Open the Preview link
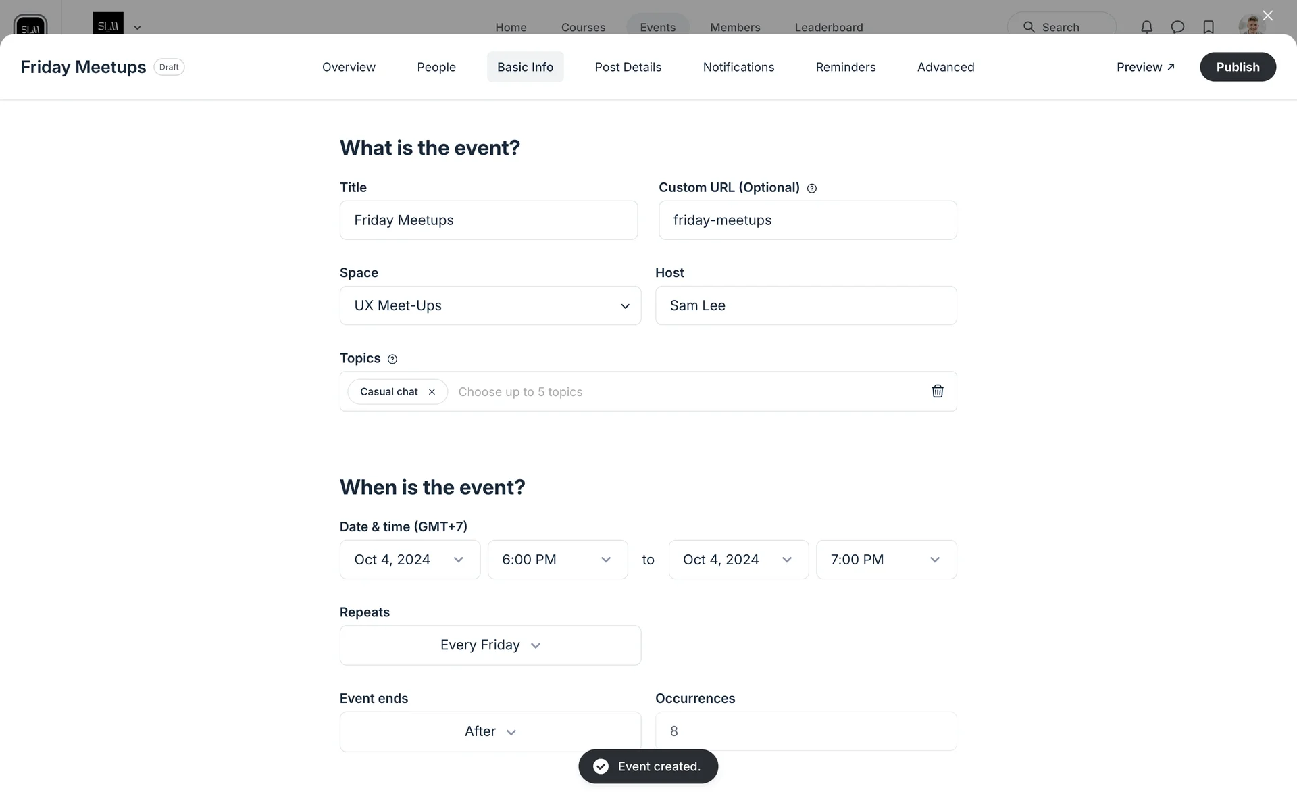The image size is (1297, 811). [x=1145, y=67]
